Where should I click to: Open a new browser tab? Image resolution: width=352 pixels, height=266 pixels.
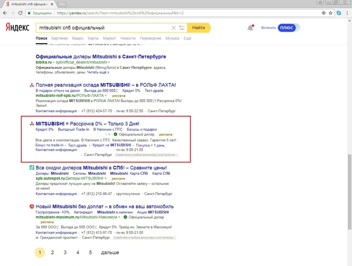tap(62, 4)
